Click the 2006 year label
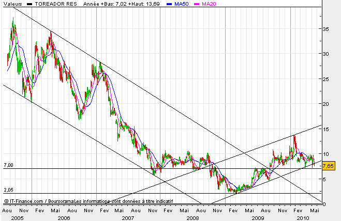 pyautogui.click(x=64, y=218)
